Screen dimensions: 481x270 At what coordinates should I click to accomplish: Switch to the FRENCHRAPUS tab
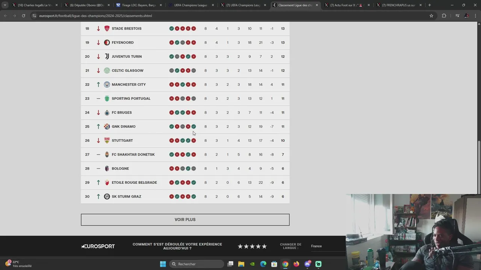398,5
